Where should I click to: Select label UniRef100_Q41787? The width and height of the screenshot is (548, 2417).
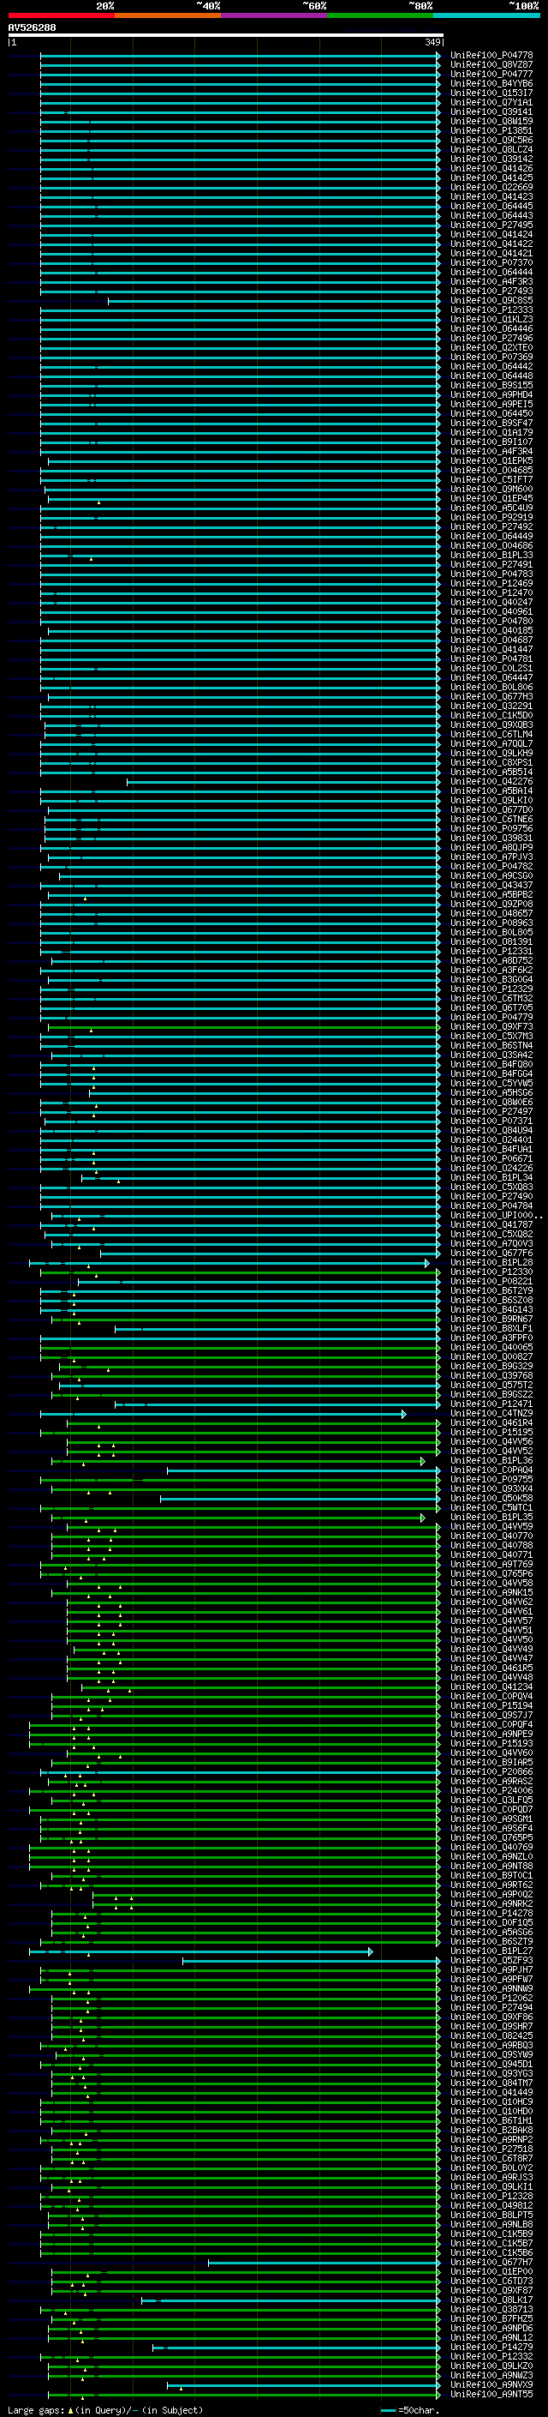[491, 1224]
